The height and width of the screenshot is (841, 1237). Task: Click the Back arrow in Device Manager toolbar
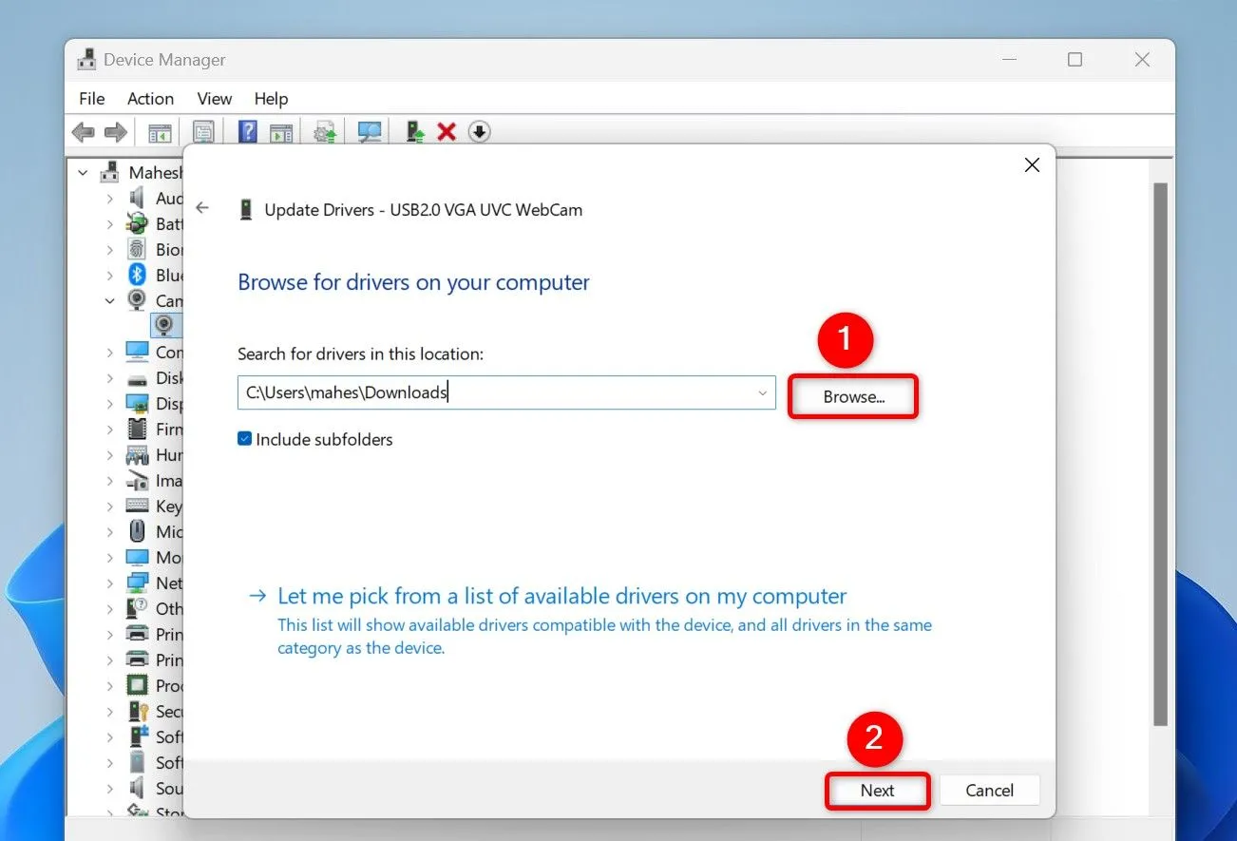click(84, 132)
